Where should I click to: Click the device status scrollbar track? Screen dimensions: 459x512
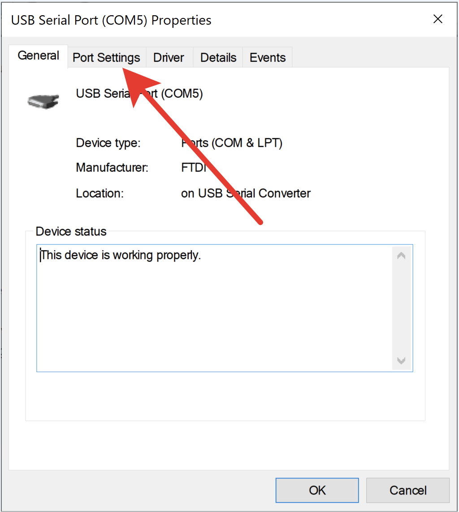401,309
